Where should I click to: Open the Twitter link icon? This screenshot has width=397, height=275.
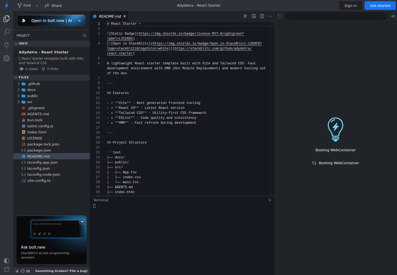click(17, 271)
